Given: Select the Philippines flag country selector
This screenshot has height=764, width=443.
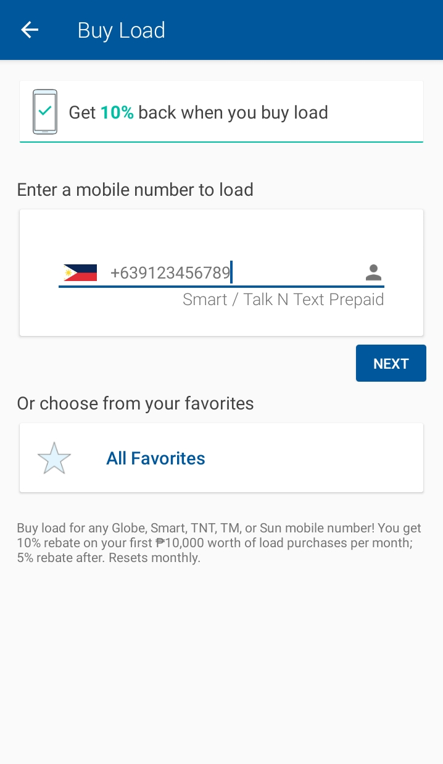Looking at the screenshot, I should coord(79,272).
